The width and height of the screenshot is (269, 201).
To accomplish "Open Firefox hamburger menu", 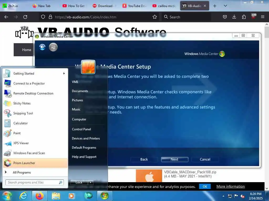I will coord(262,17).
